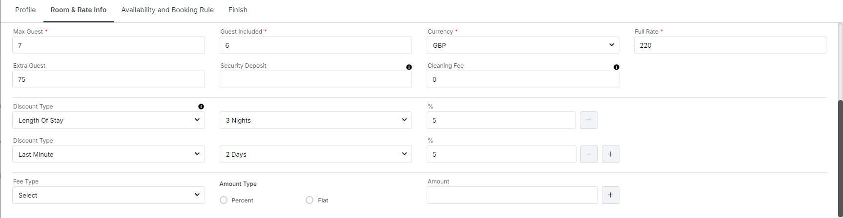
Task: Open the Fee Type Select dropdown
Action: point(108,195)
